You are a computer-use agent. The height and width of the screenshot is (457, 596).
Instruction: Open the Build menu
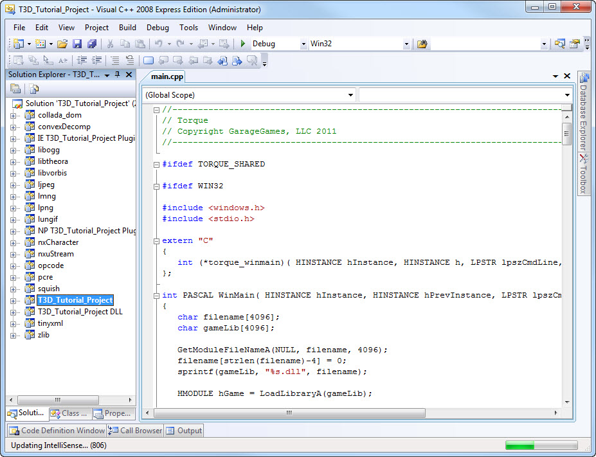(127, 28)
